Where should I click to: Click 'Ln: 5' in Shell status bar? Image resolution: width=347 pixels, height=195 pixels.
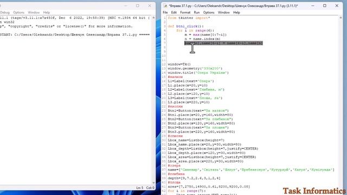(140, 188)
